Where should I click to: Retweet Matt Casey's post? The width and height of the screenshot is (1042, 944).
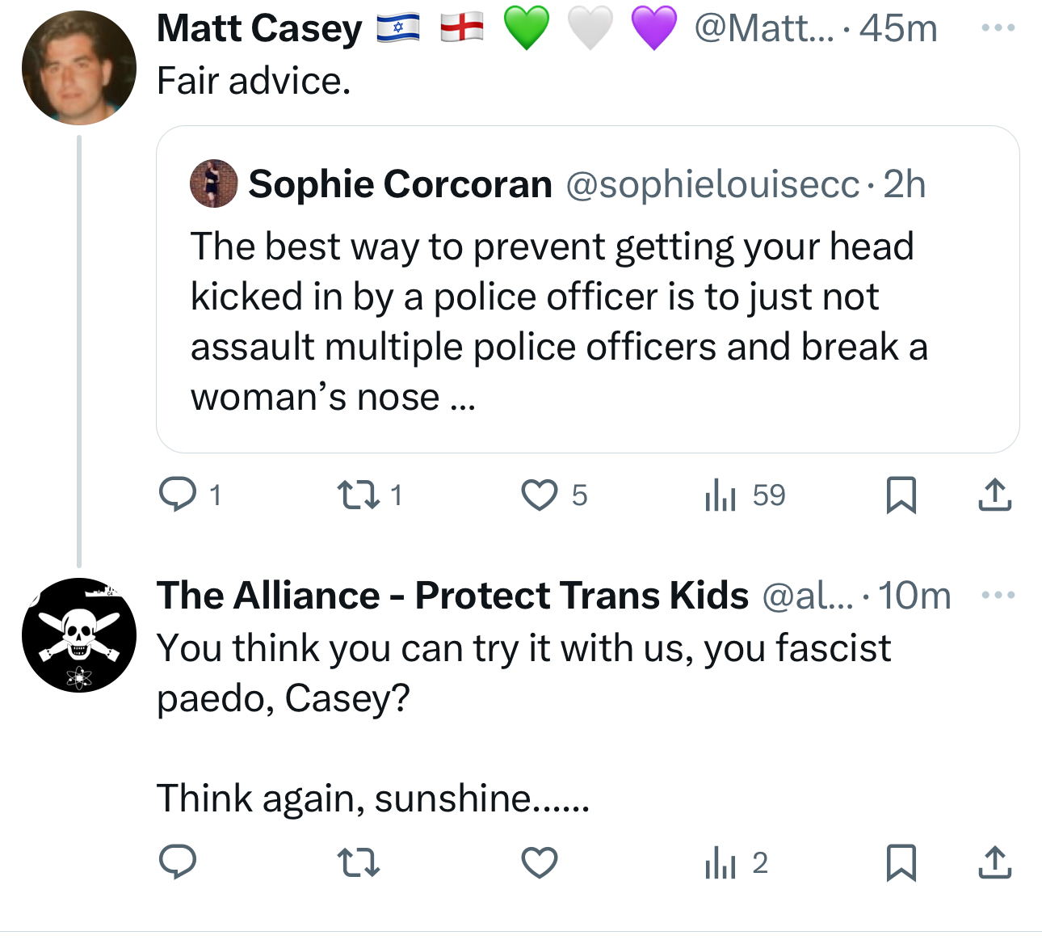(358, 495)
